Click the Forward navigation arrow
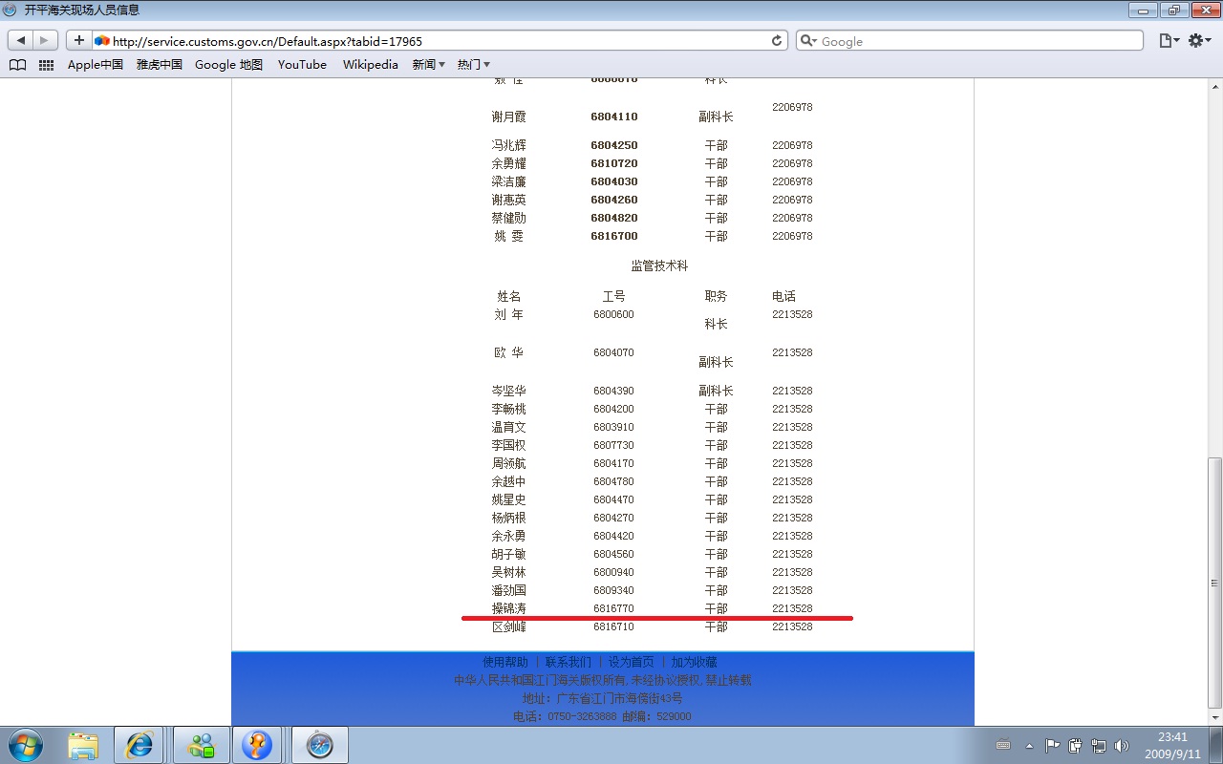 coord(45,41)
